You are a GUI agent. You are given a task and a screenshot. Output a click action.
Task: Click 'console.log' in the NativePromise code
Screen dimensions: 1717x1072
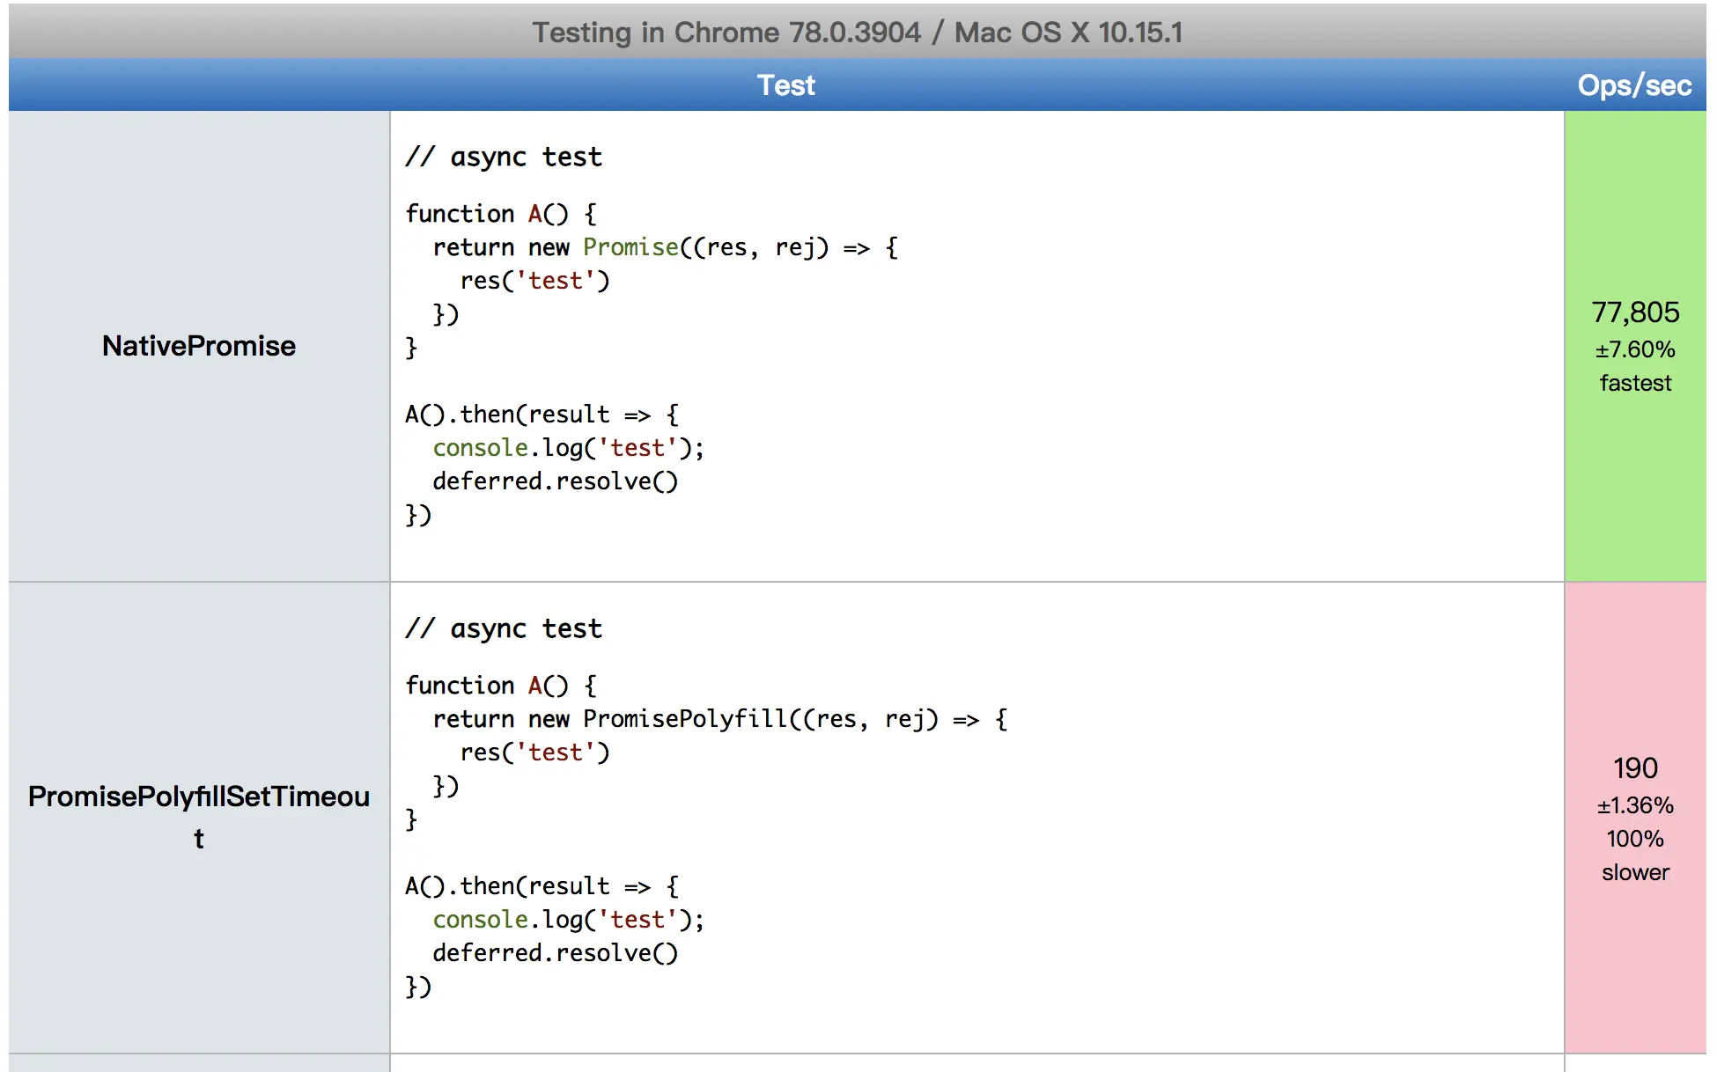point(507,448)
